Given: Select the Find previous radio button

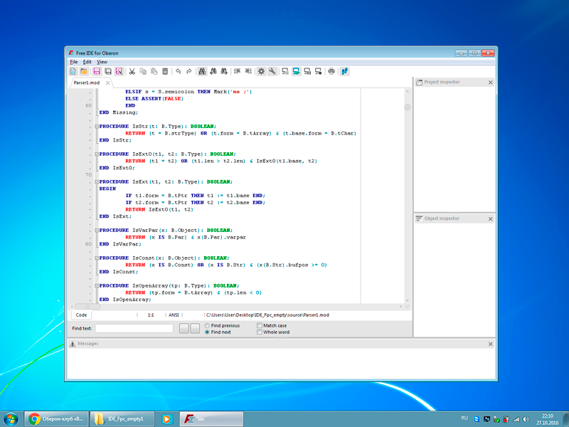Looking at the screenshot, I should 207,325.
